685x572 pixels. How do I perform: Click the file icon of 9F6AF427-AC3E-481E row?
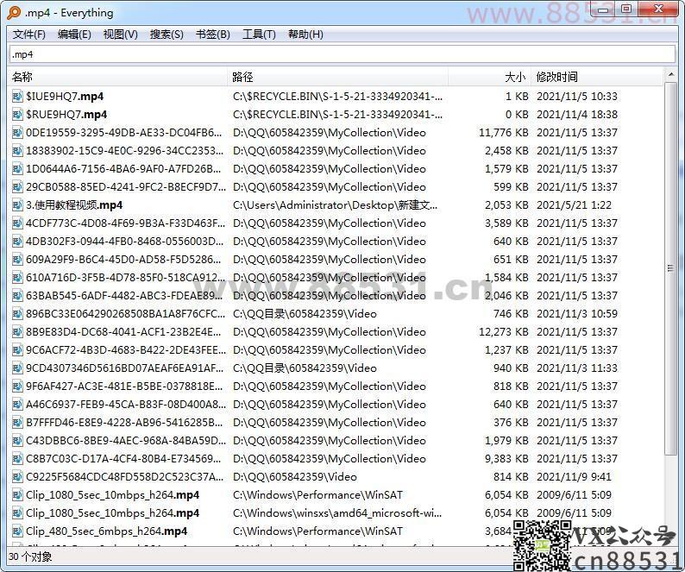[17, 387]
